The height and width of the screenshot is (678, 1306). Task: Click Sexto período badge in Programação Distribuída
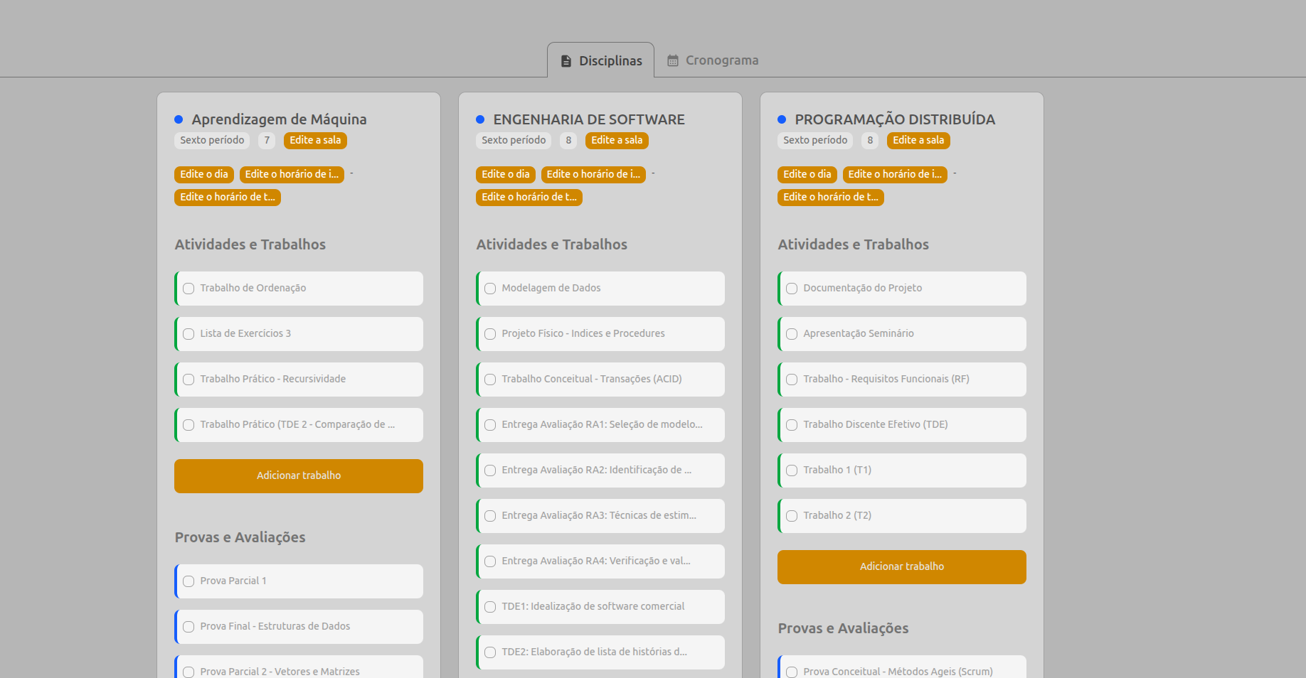(815, 141)
